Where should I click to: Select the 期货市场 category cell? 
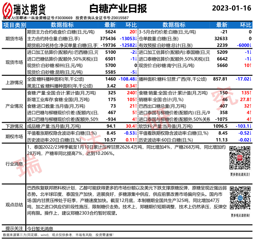(x=14, y=38)
